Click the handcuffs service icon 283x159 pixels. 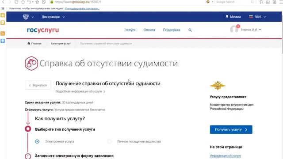pos(31,64)
